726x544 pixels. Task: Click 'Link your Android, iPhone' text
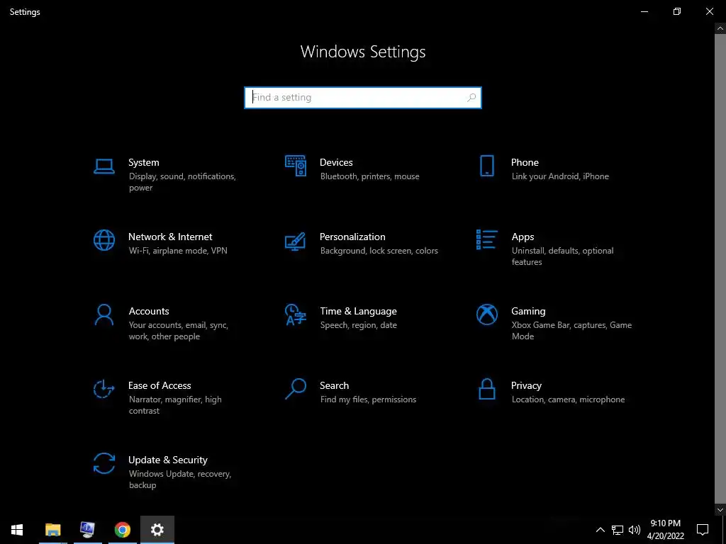point(560,176)
